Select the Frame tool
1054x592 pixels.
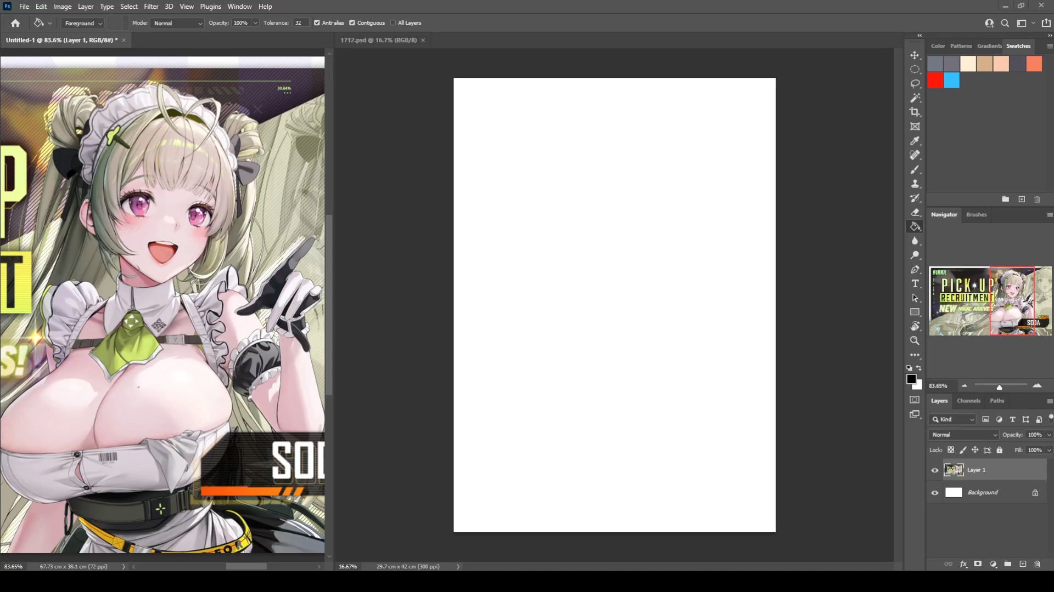(915, 127)
